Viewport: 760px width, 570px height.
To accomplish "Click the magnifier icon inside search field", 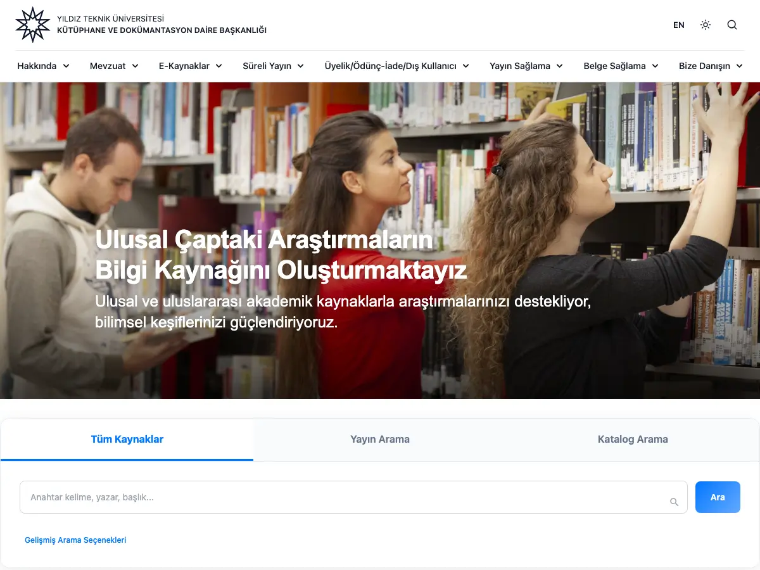I will pyautogui.click(x=674, y=502).
